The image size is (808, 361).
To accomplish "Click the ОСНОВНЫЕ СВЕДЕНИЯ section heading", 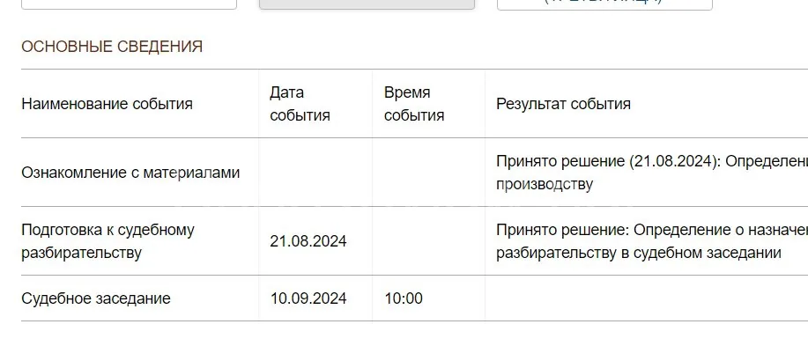I will coord(112,47).
